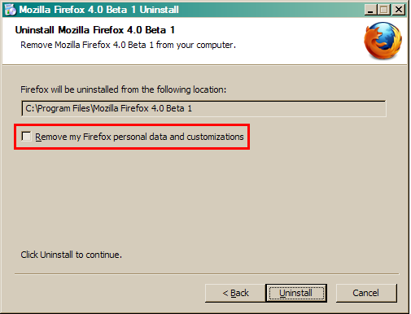Click the 'Mozilla Firefox 4.0 Beta 1 Uninstall' title
Image resolution: width=411 pixels, height=314 pixels.
(98, 10)
